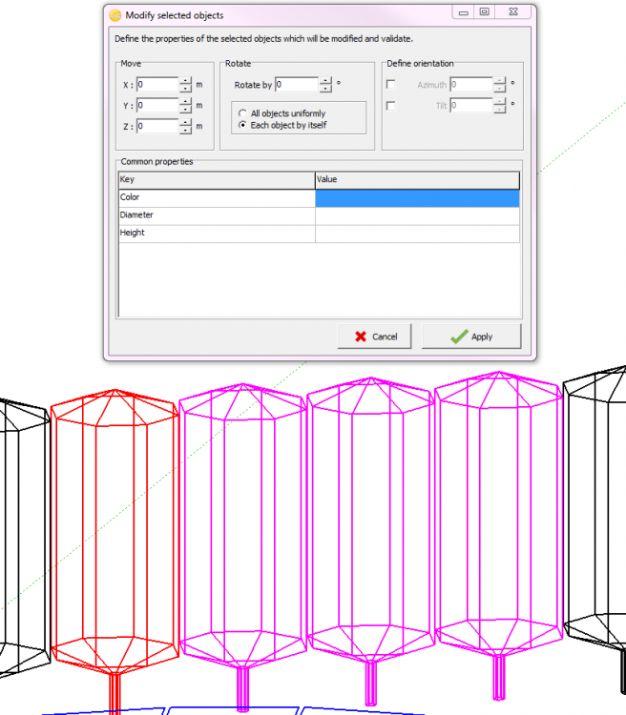Select the Diameter property row key
The width and height of the screenshot is (626, 715).
pos(217,215)
